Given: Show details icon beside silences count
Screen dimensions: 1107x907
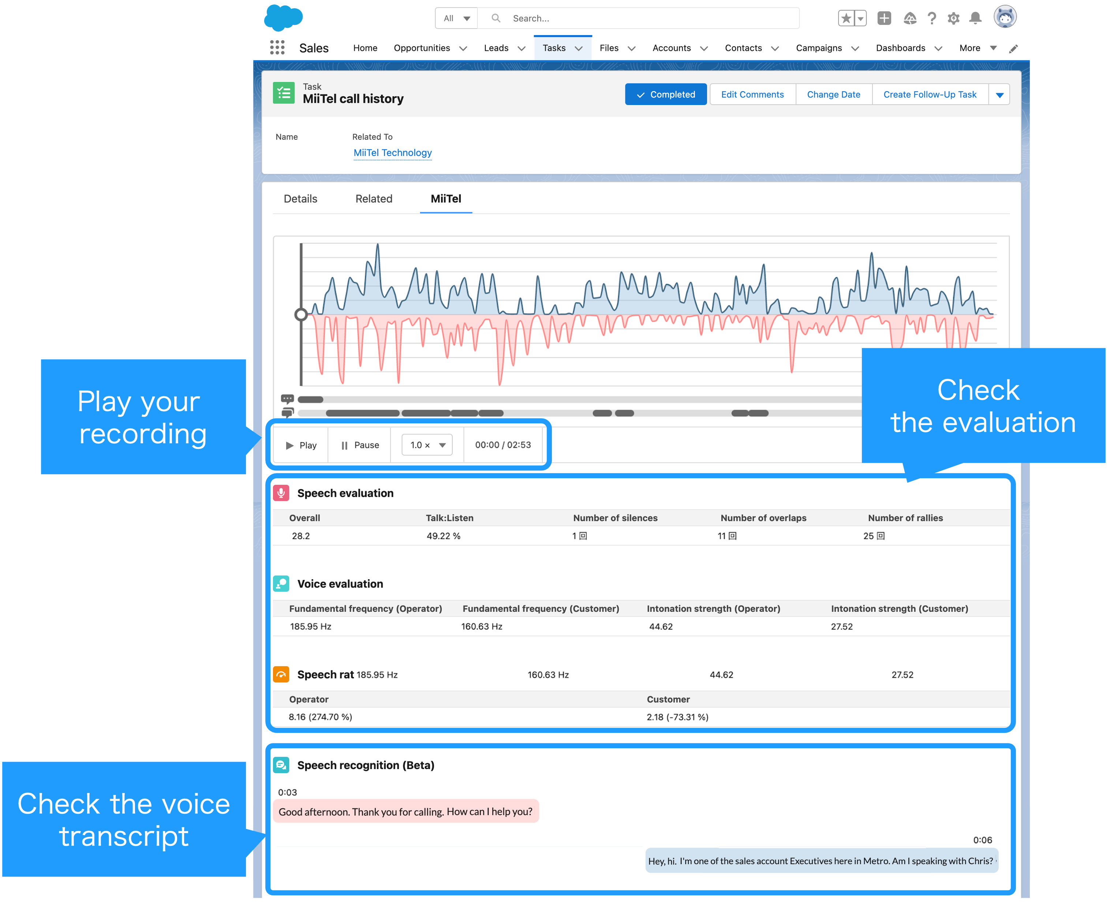Looking at the screenshot, I should pos(583,536).
